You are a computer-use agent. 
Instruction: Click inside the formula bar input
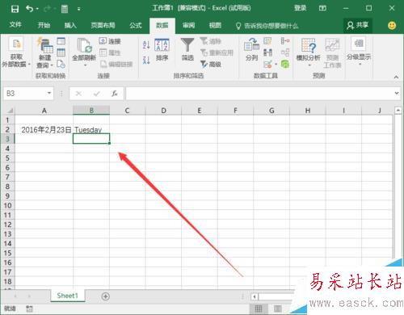(x=259, y=94)
